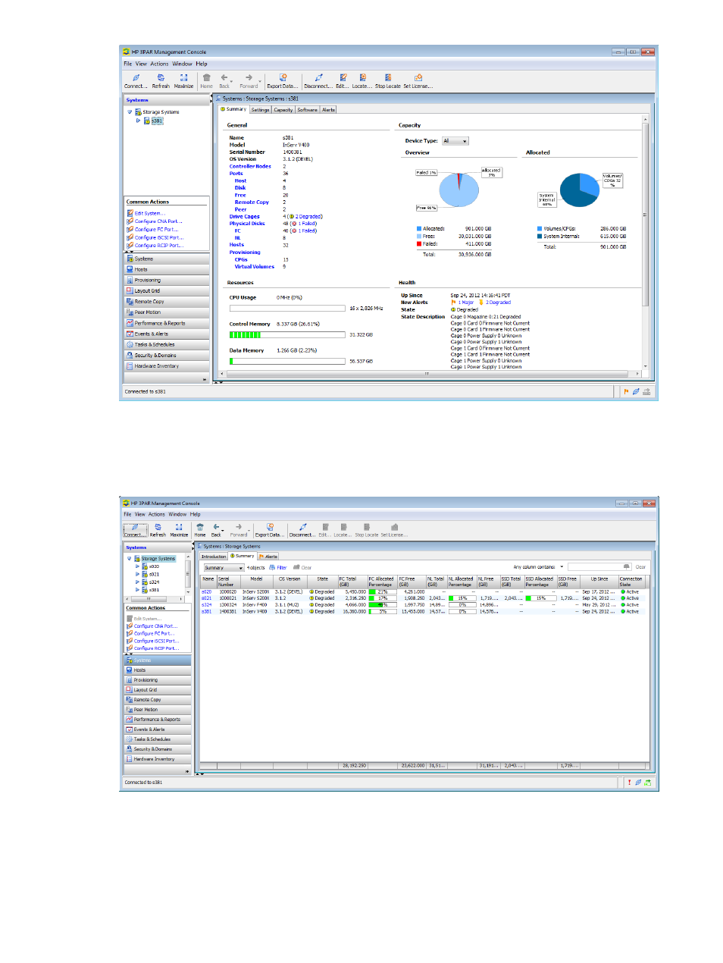
Task: Click Edit System link in upper window
Action: (x=149, y=214)
